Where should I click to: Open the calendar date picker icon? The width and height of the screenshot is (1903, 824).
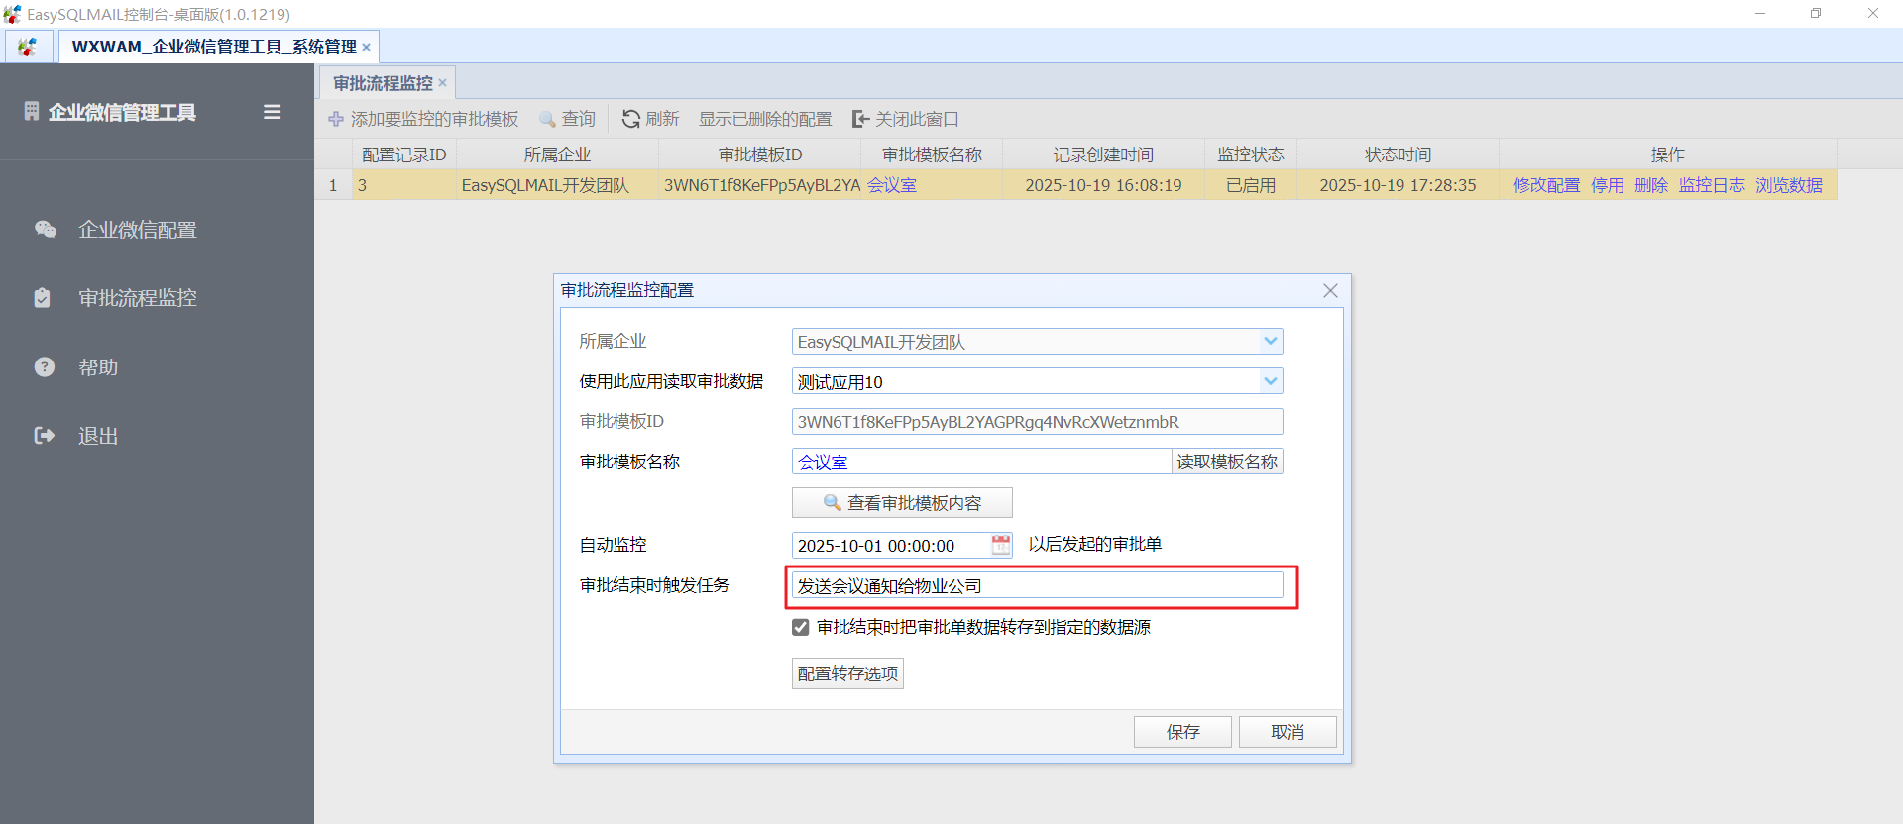click(x=1001, y=545)
